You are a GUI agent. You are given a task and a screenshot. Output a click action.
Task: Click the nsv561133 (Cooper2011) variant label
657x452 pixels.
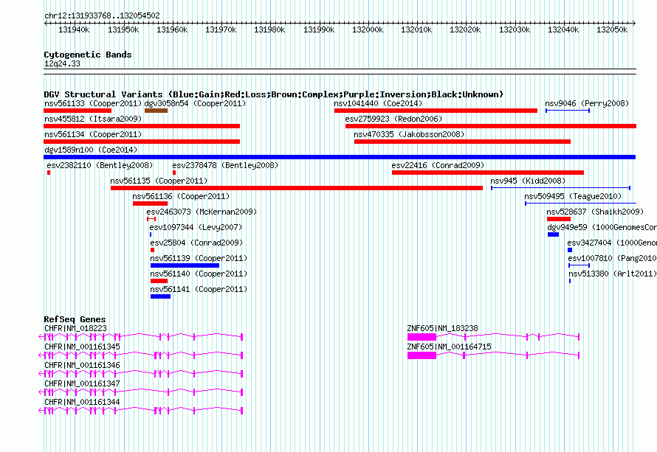pos(93,103)
